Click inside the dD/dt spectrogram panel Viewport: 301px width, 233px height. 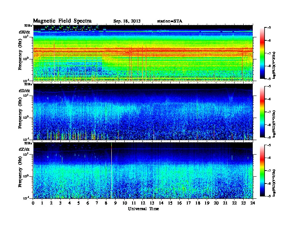click(x=143, y=112)
